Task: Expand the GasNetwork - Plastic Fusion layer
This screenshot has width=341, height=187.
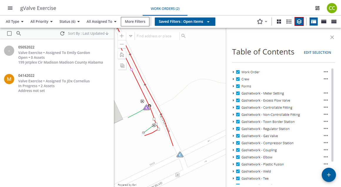Action: (x=233, y=164)
